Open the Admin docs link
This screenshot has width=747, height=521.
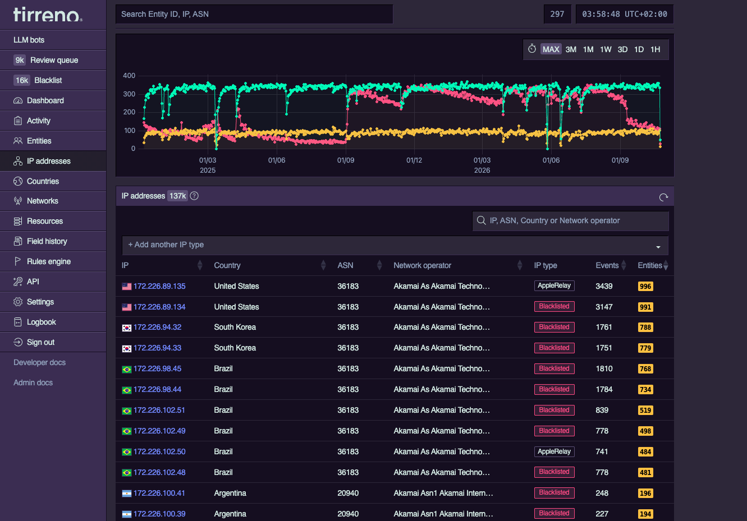33,382
